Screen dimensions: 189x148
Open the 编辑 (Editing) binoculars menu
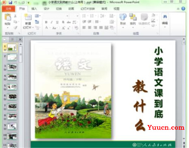pos(165,20)
